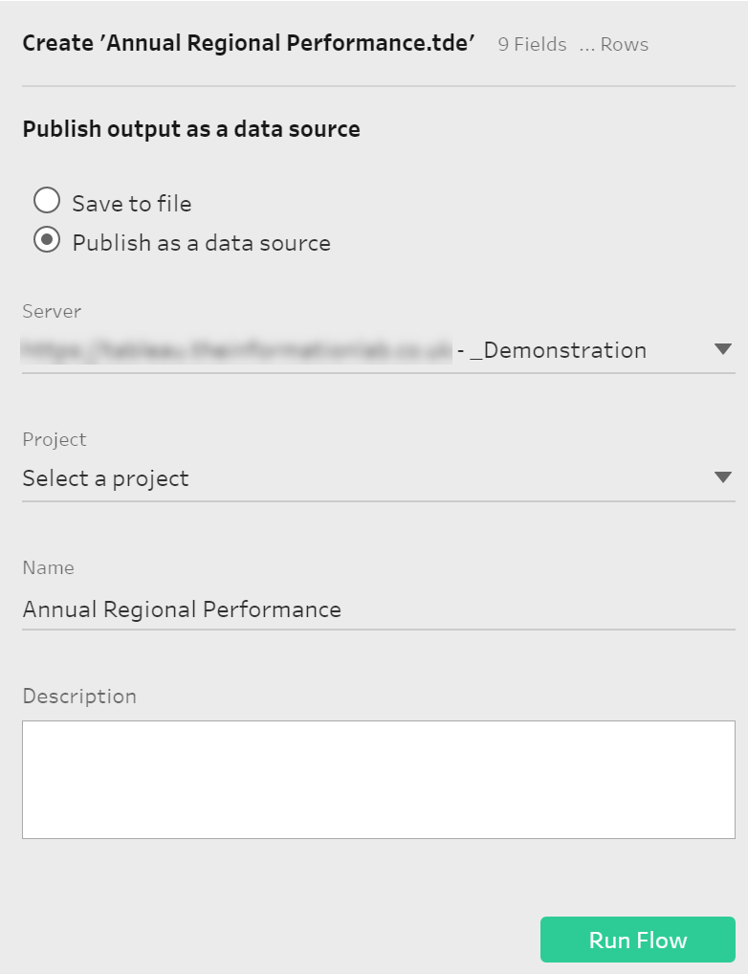Click inside the Description text box
The image size is (748, 974).
(x=379, y=780)
